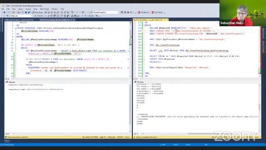The width and height of the screenshot is (266, 150).
Task: Click the EXEC tSQLt.AssertEqualsTable line
Action: (x=180, y=67)
